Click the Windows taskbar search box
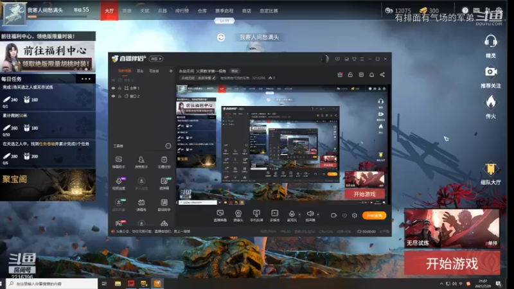Viewport: 514px width, 289px height. pyautogui.click(x=52, y=283)
